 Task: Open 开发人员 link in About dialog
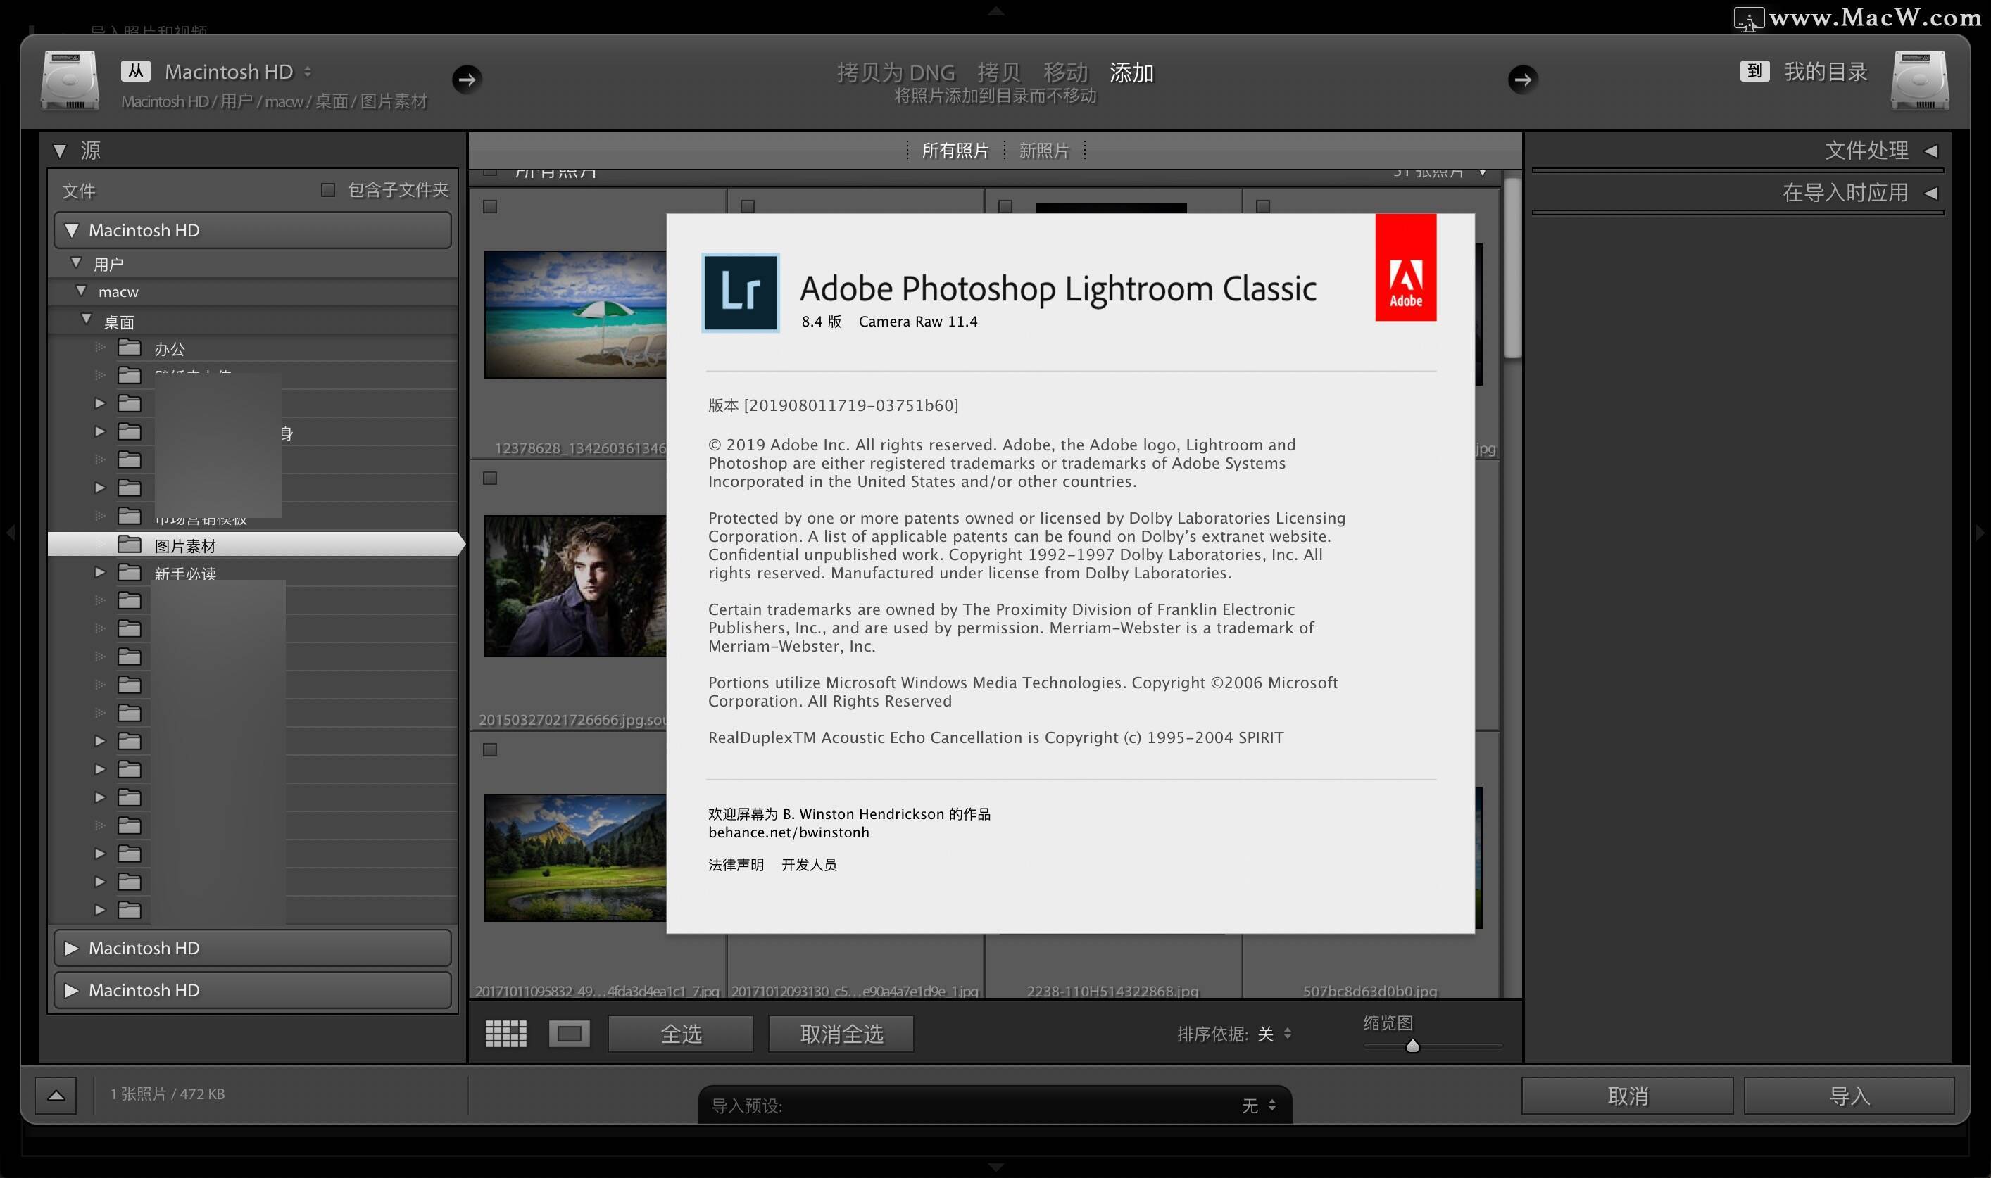click(x=808, y=864)
